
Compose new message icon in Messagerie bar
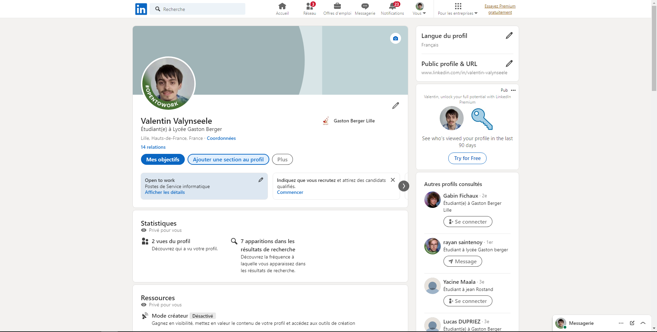pos(632,323)
